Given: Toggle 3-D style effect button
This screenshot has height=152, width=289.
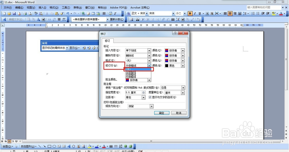Looking at the screenshot, I should click(x=131, y=146).
